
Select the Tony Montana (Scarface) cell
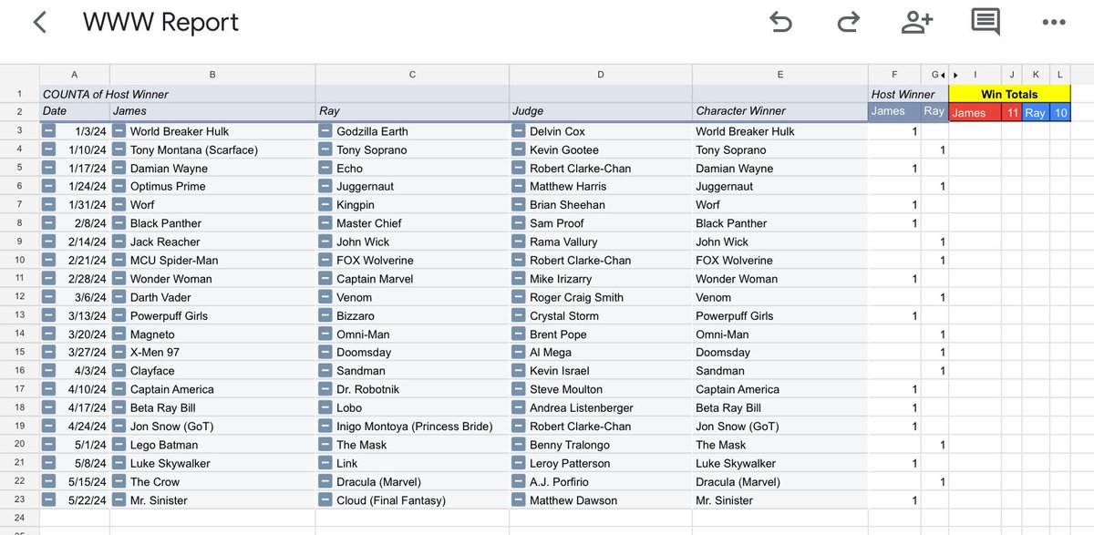[212, 149]
